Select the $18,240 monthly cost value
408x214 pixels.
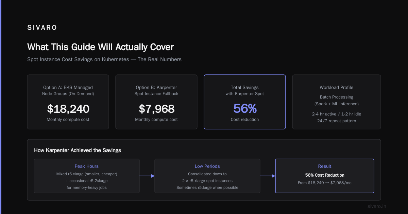[x=68, y=109]
